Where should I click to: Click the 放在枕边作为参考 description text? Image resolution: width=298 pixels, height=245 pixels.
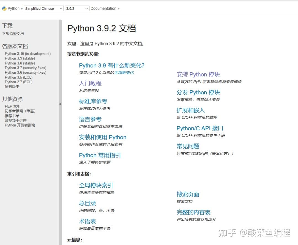point(95,108)
